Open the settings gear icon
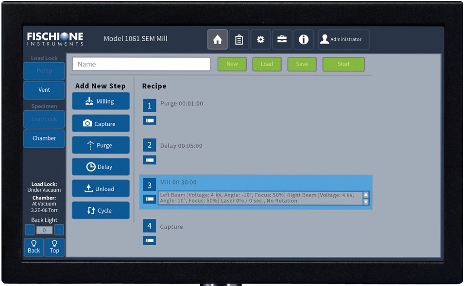The height and width of the screenshot is (286, 464). (x=260, y=40)
